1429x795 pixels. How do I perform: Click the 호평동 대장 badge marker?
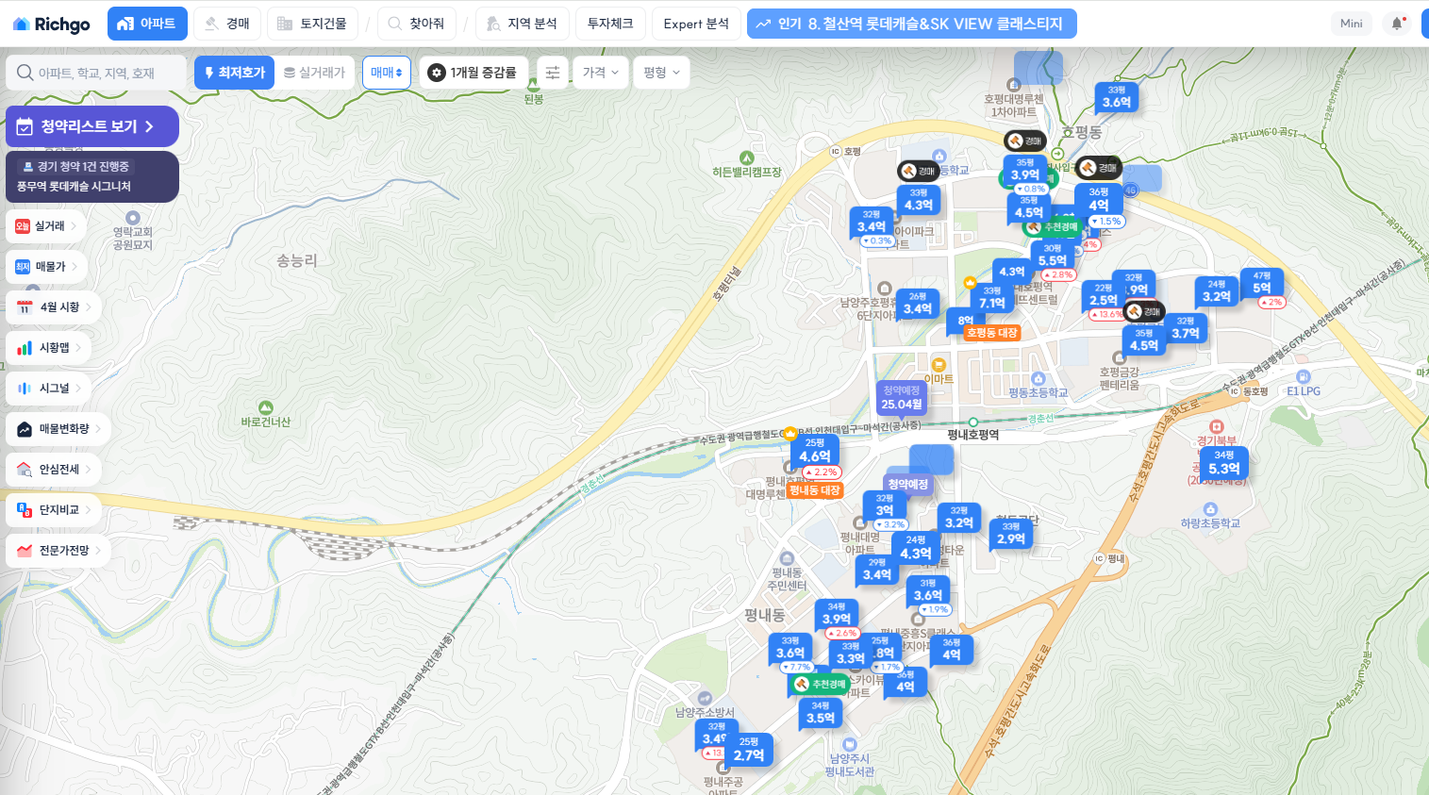(x=991, y=333)
